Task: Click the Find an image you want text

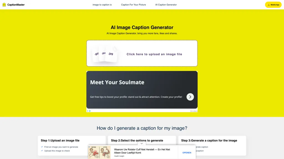Action: (61, 147)
